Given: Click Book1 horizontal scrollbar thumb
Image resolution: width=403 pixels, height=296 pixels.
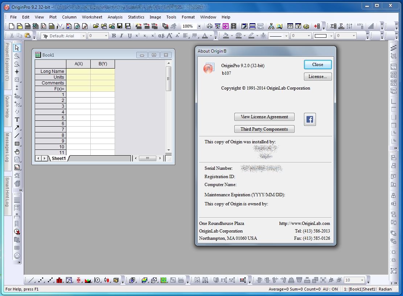Looking at the screenshot, I should 148,158.
